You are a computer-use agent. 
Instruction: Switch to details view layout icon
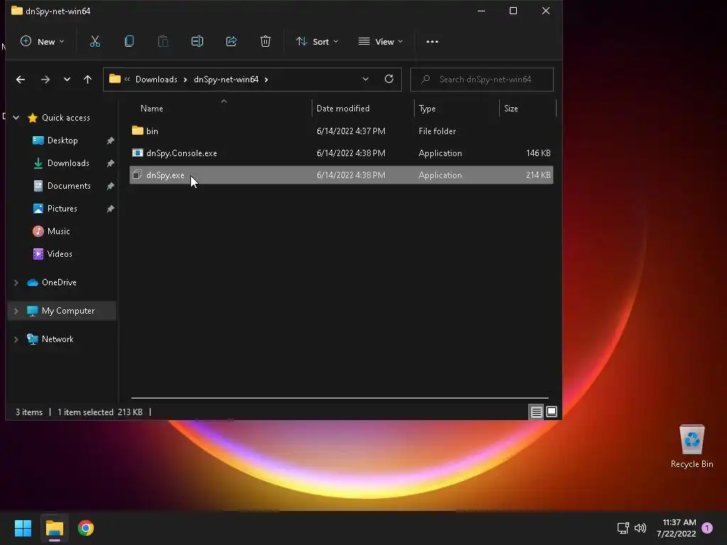(x=536, y=412)
